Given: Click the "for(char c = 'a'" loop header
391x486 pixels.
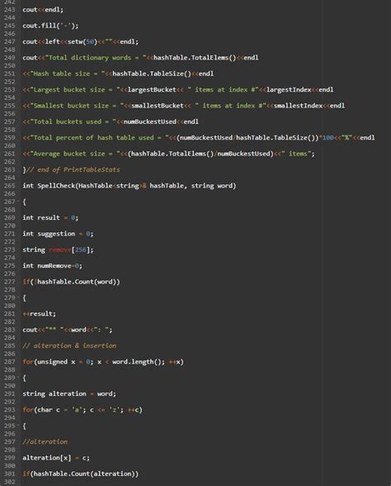Looking at the screenshot, I should tap(82, 410).
